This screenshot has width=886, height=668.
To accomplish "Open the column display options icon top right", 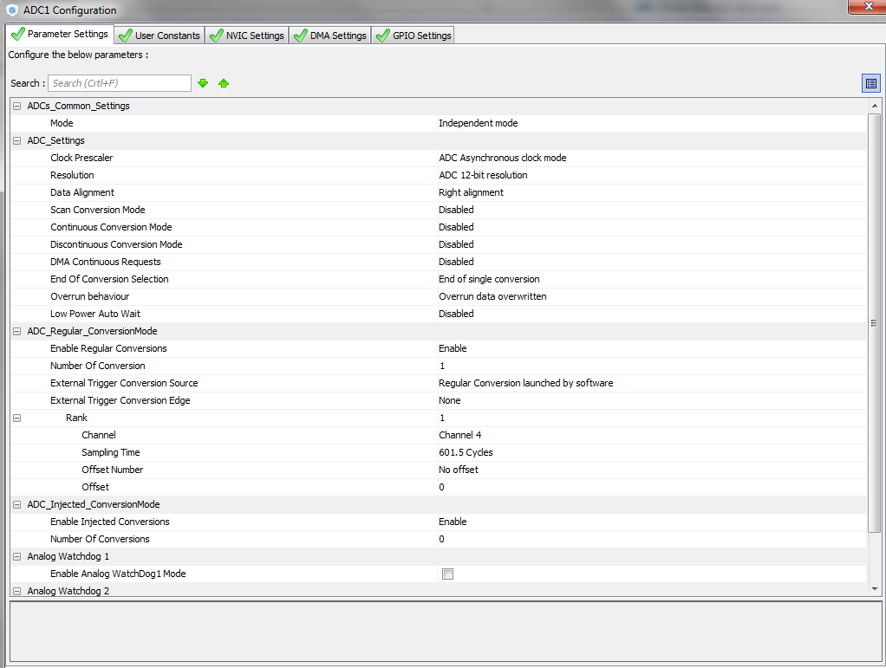I will pyautogui.click(x=871, y=82).
